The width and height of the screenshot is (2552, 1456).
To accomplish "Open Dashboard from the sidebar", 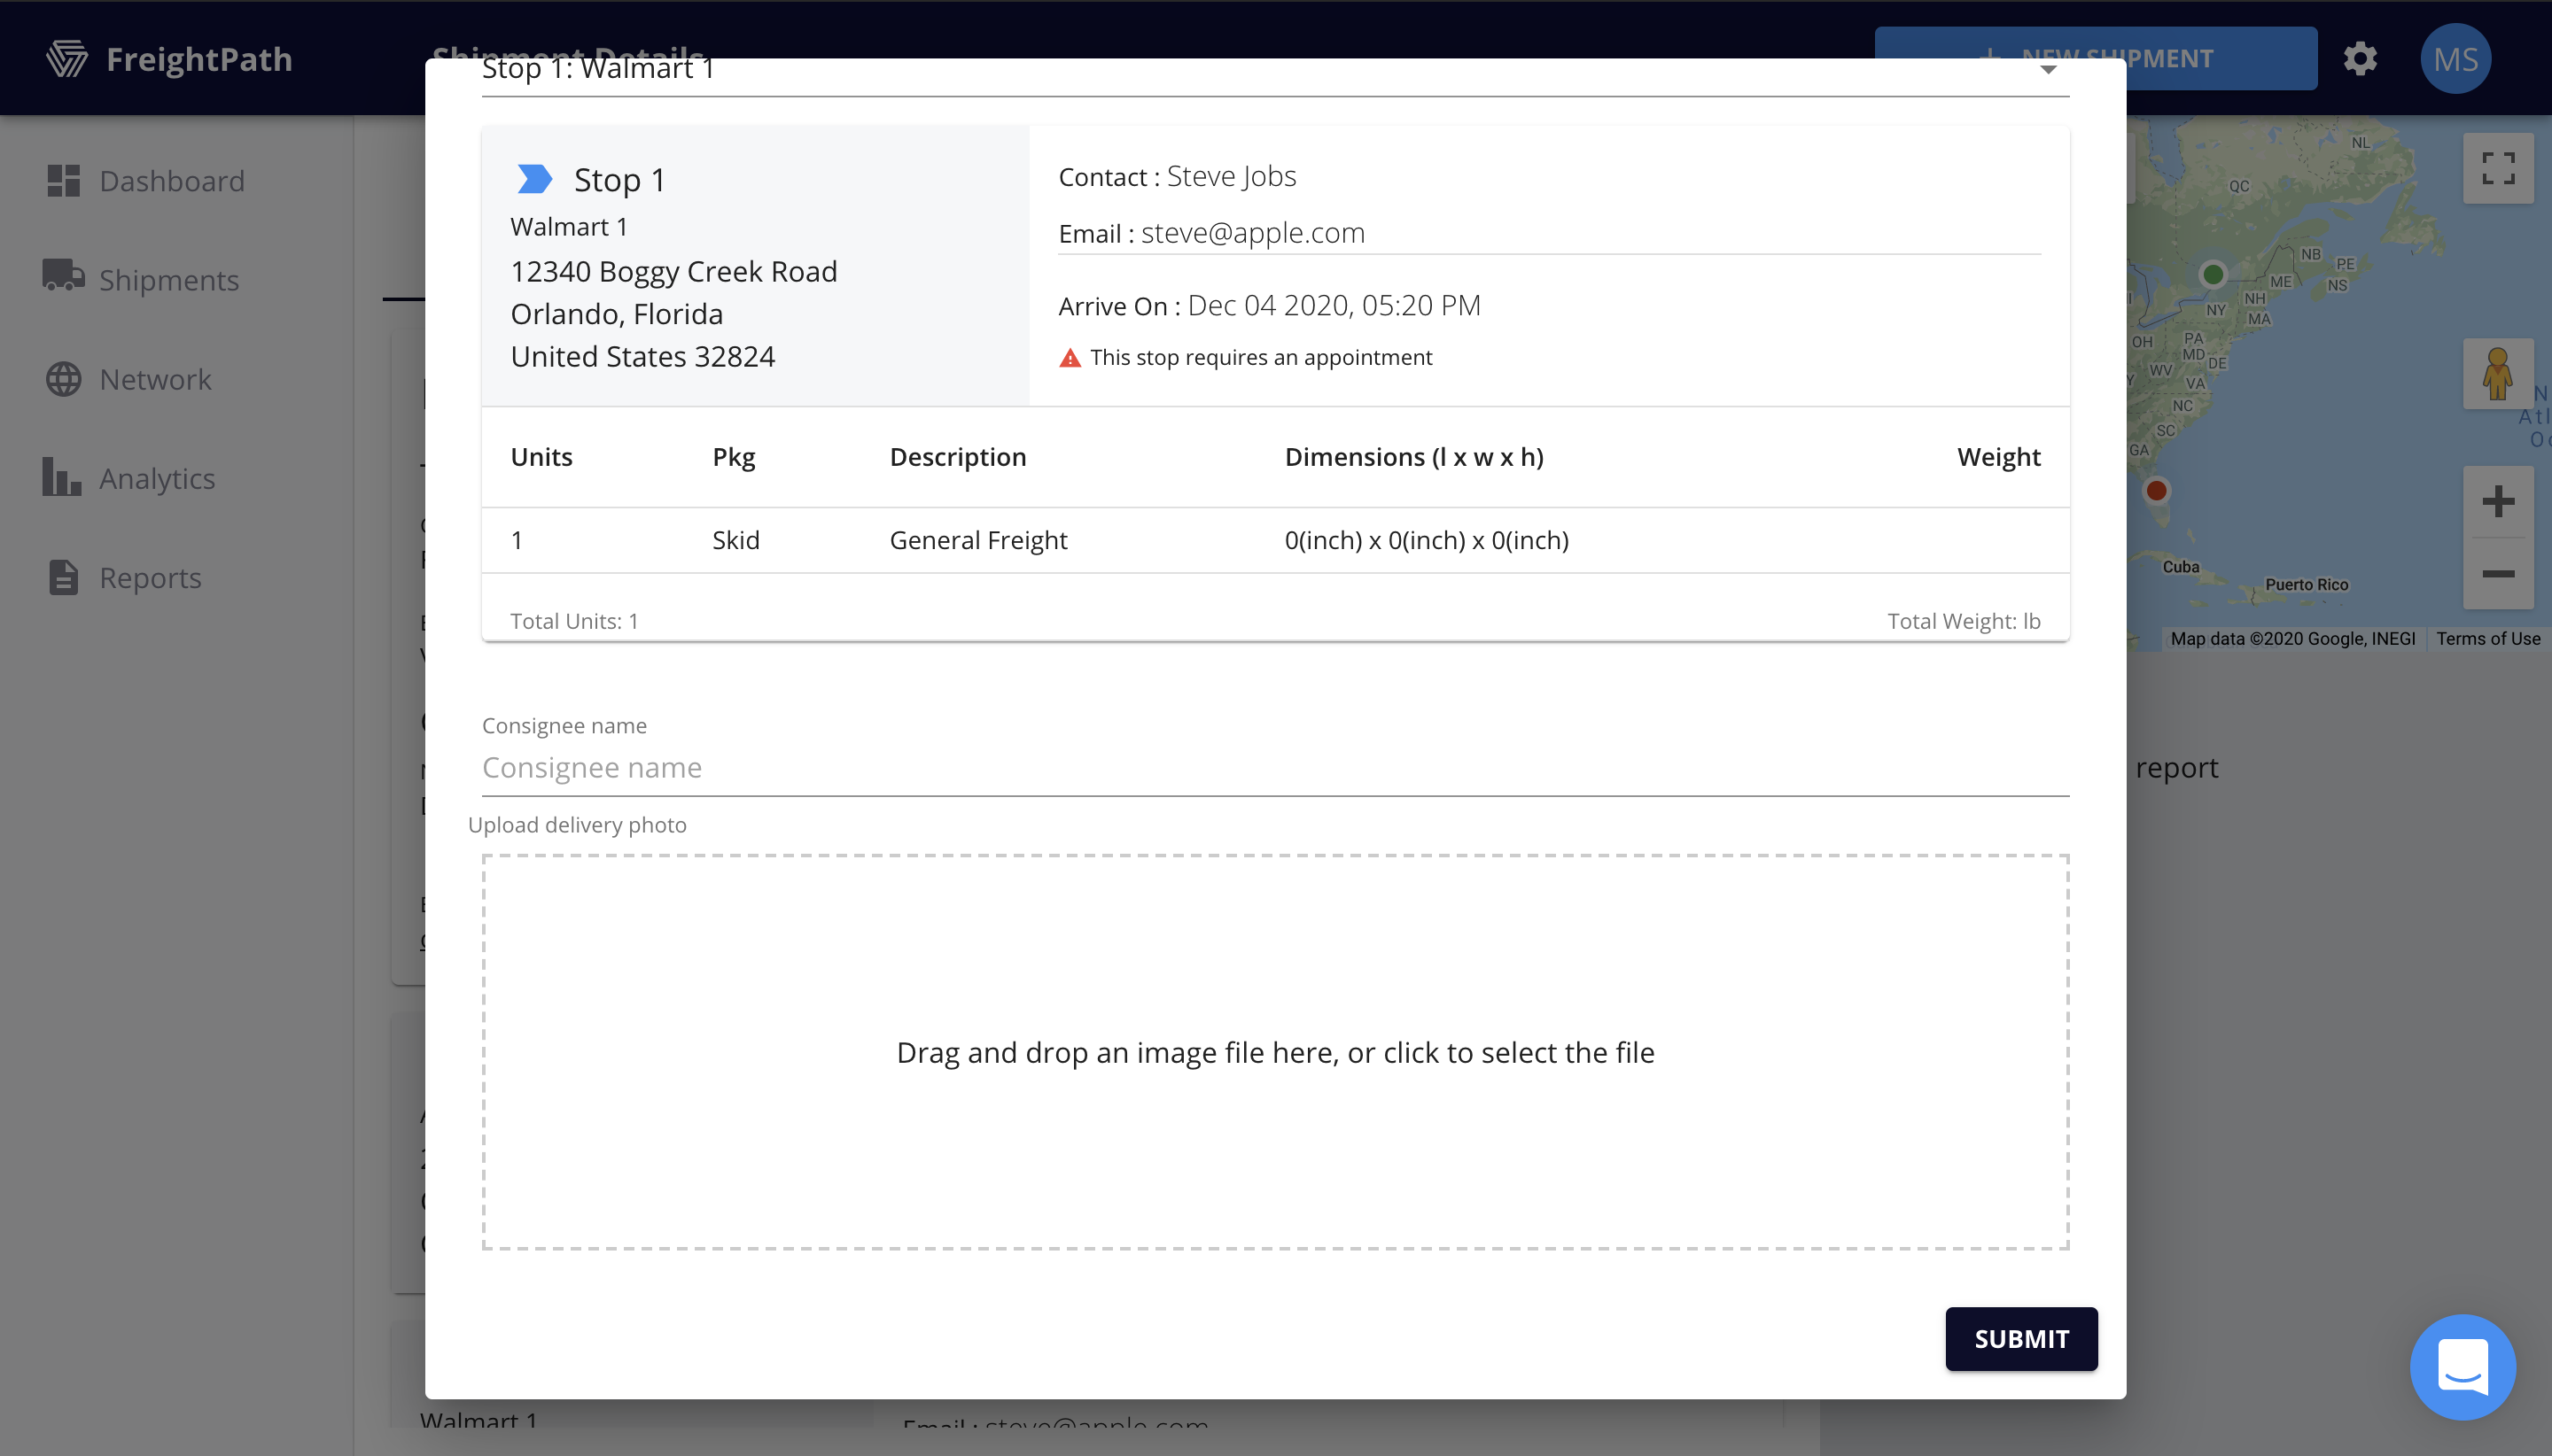I will coord(145,181).
